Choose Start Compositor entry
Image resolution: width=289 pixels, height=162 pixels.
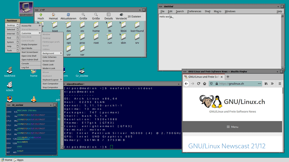[x=52, y=84]
